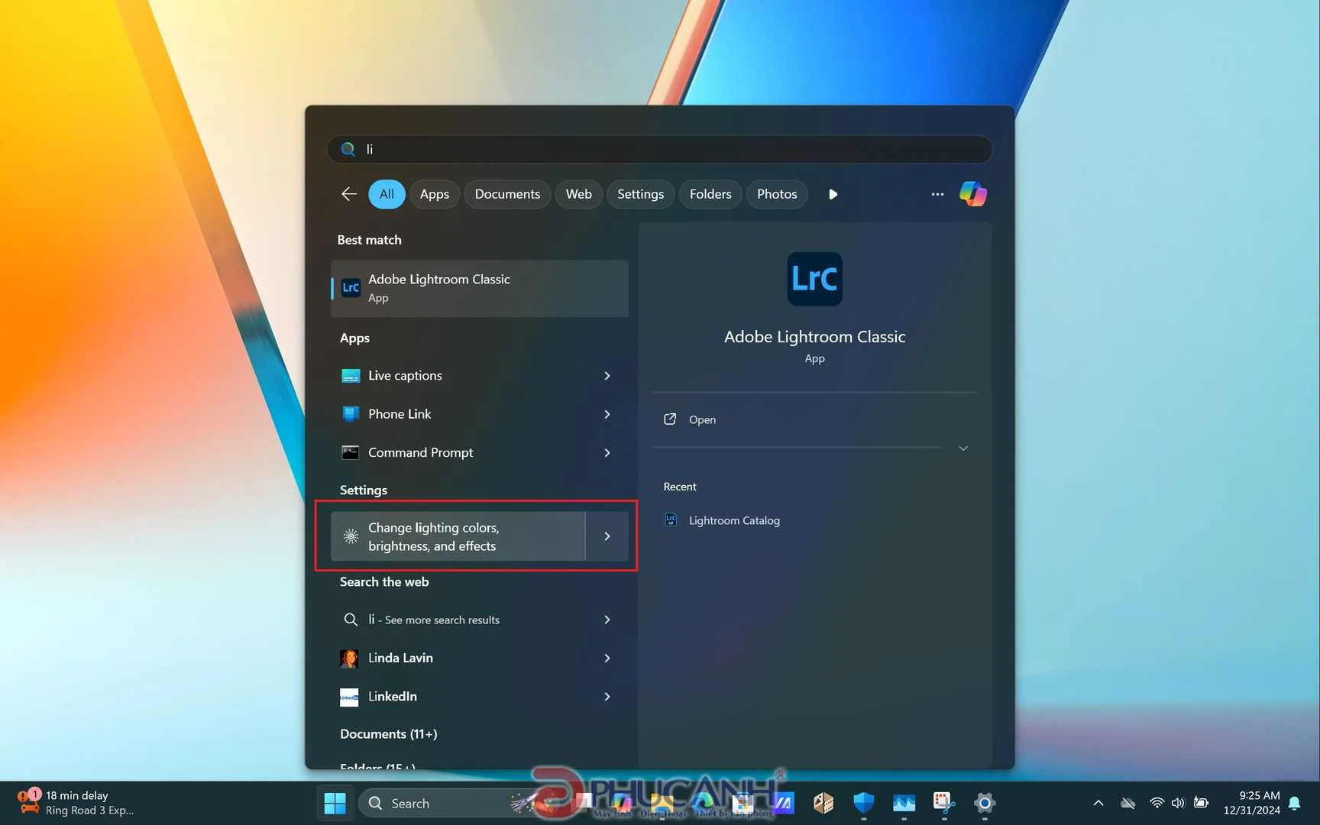The width and height of the screenshot is (1320, 825).
Task: Expand lighting settings result chevron
Action: pos(607,536)
